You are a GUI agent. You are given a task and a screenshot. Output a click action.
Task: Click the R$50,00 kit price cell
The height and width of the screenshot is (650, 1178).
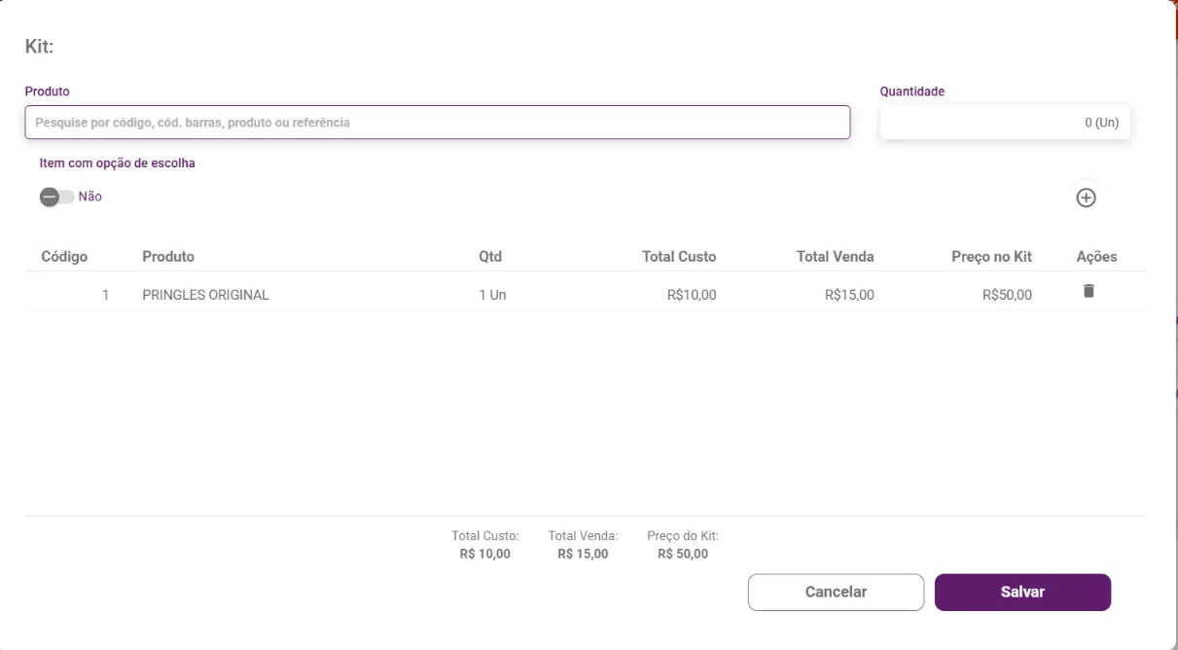click(1007, 295)
